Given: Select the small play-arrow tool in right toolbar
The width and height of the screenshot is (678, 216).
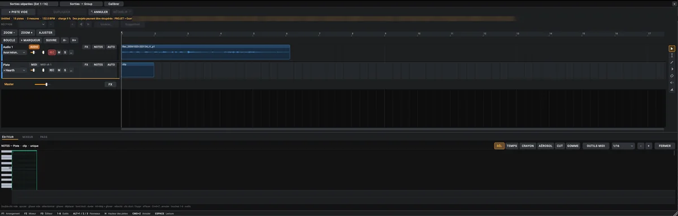Looking at the screenshot, I should point(672,69).
